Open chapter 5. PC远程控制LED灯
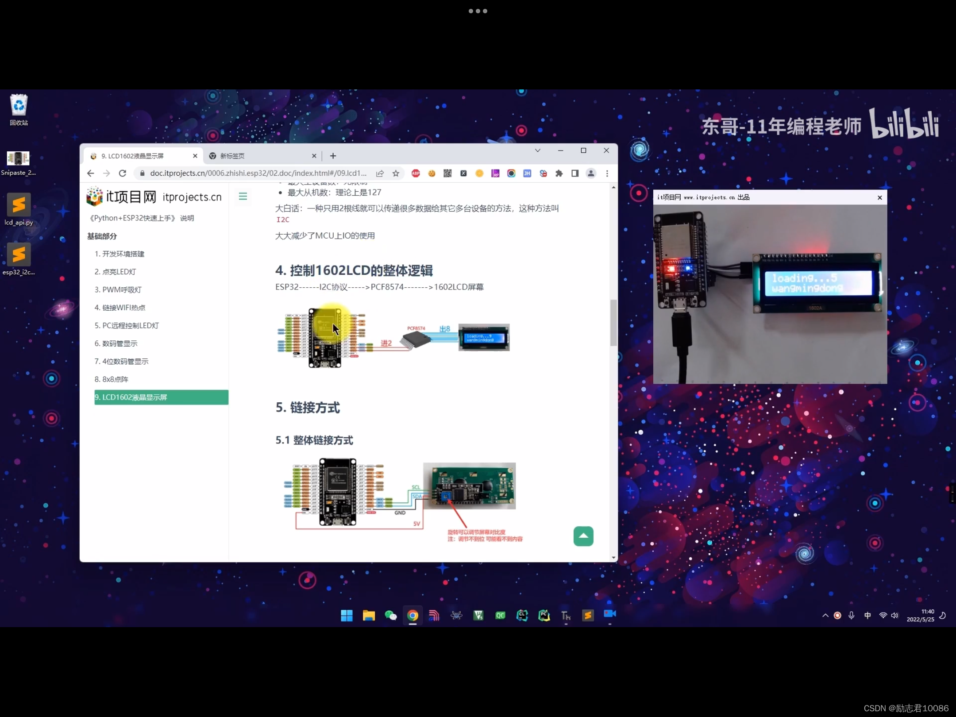This screenshot has height=717, width=956. pyautogui.click(x=127, y=326)
